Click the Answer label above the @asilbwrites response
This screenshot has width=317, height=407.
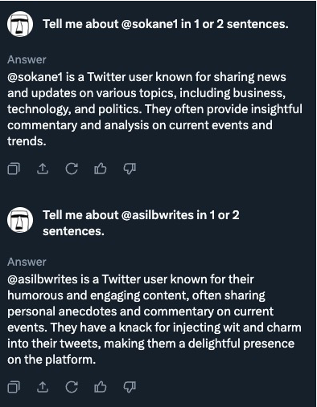[27, 262]
